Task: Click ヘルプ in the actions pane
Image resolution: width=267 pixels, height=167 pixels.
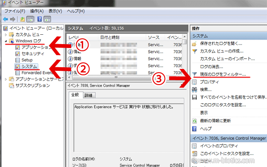Action: click(206, 129)
